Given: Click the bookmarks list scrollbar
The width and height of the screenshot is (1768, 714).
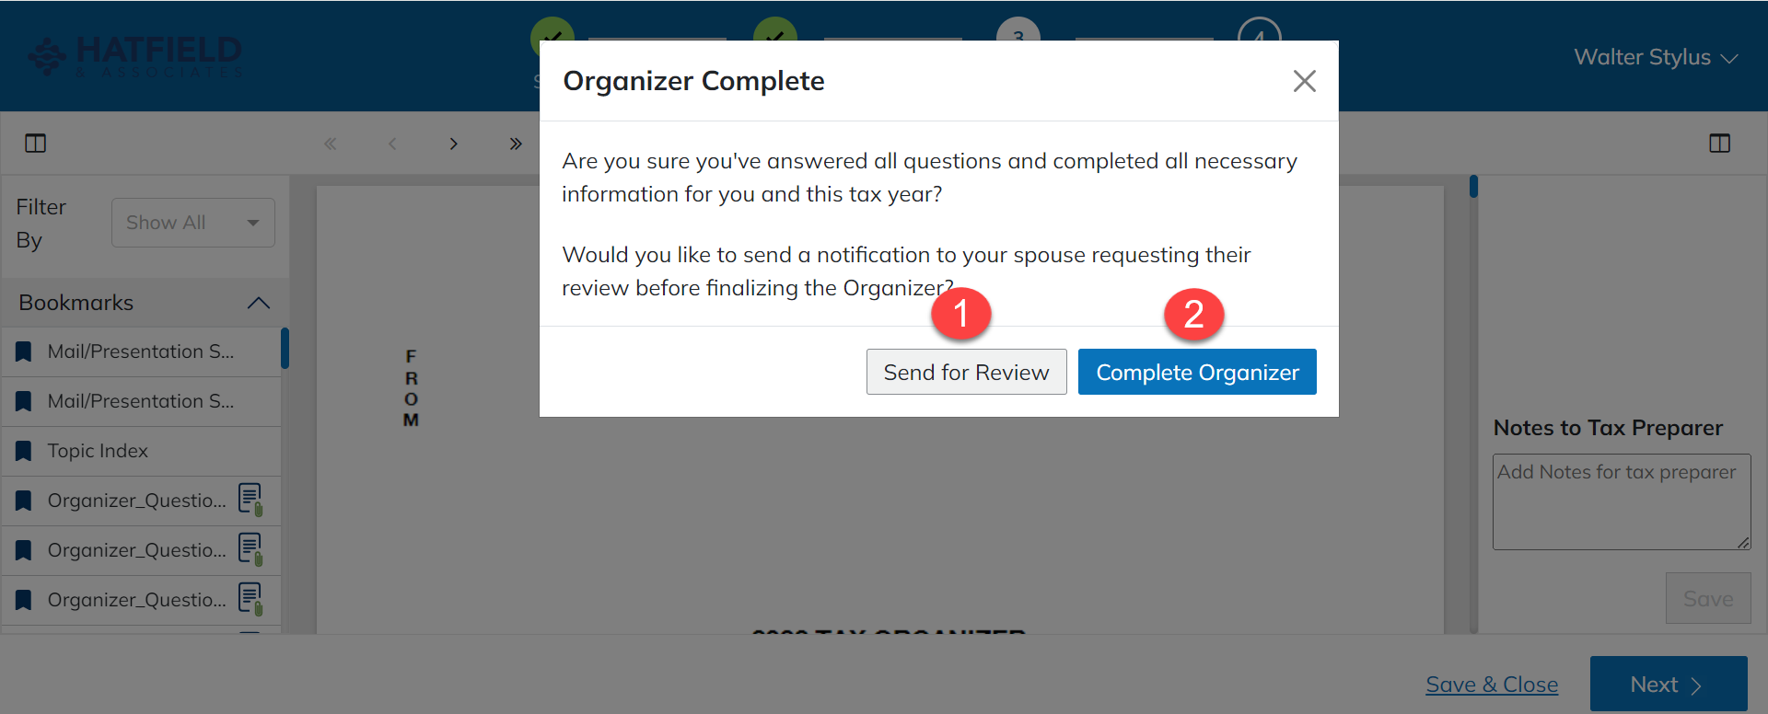Looking at the screenshot, I should 285,349.
